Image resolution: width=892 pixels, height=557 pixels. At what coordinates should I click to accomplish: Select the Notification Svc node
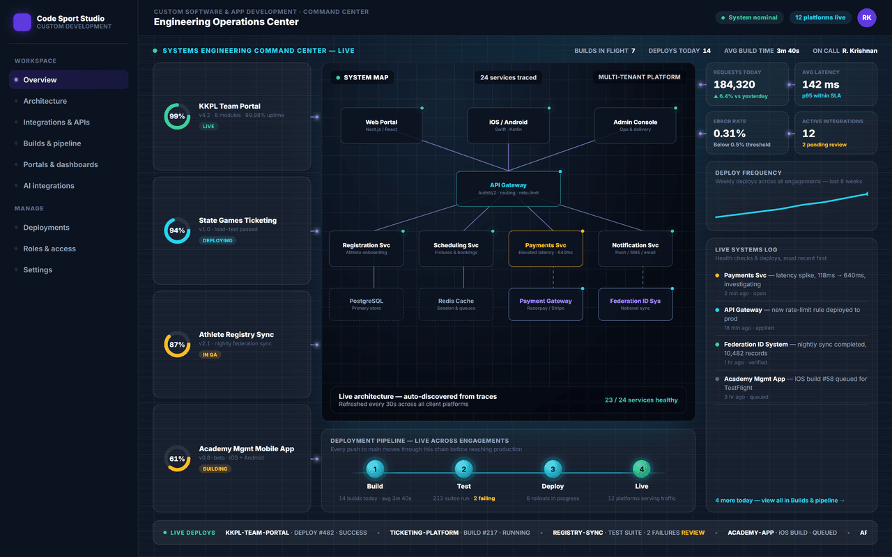coord(636,249)
